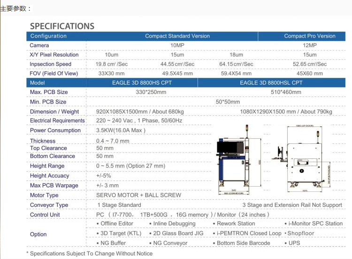Select the 主要参数 heading text
The width and height of the screenshot is (352, 259).
point(16,8)
